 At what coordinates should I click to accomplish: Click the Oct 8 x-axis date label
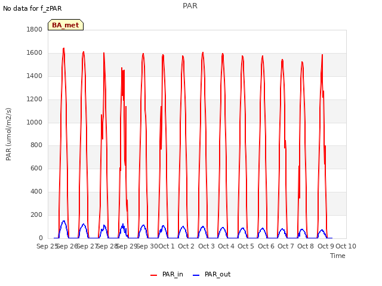click(306, 246)
